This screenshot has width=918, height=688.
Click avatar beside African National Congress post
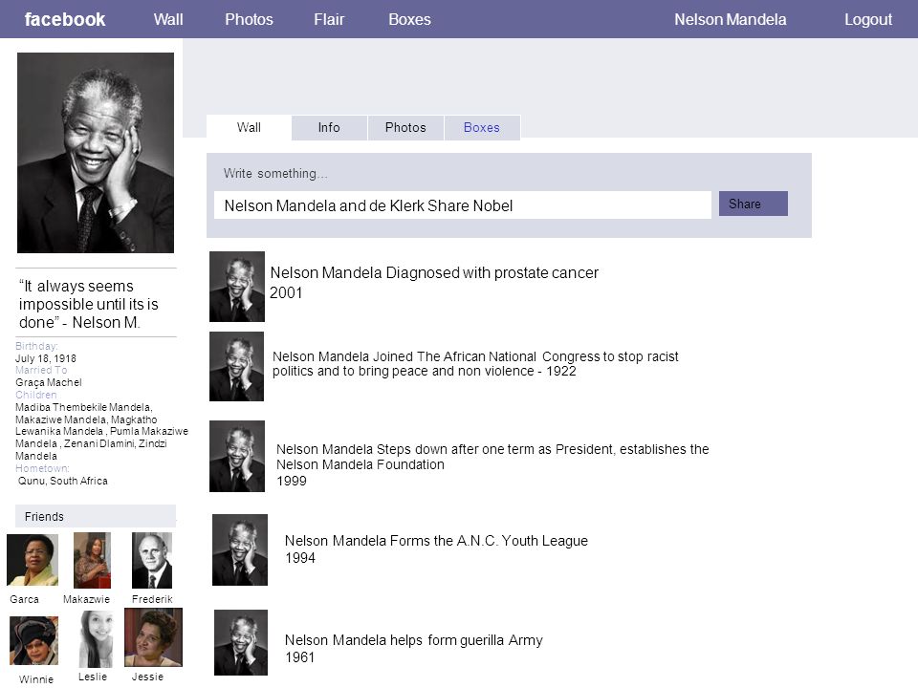[x=236, y=366]
